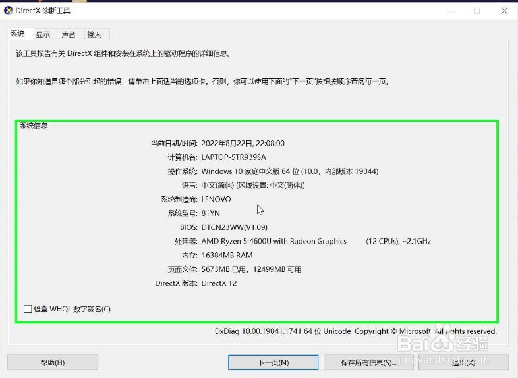
Task: Click the 页面文件 label
Action: (182, 269)
